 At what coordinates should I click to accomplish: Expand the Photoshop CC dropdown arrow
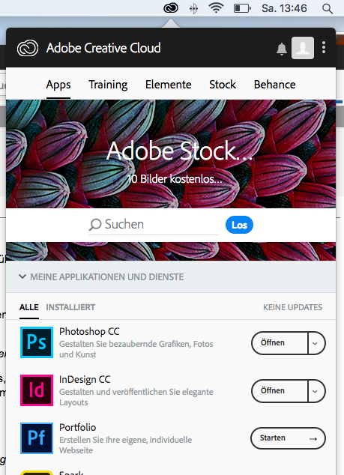(x=316, y=343)
